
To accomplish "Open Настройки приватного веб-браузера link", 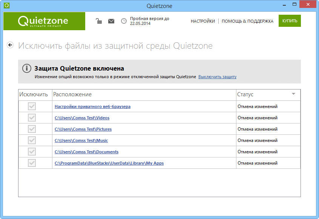I will tap(92, 106).
